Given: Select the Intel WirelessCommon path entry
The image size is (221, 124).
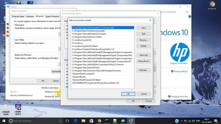Looking at the screenshot, I should pyautogui.click(x=103, y=71).
